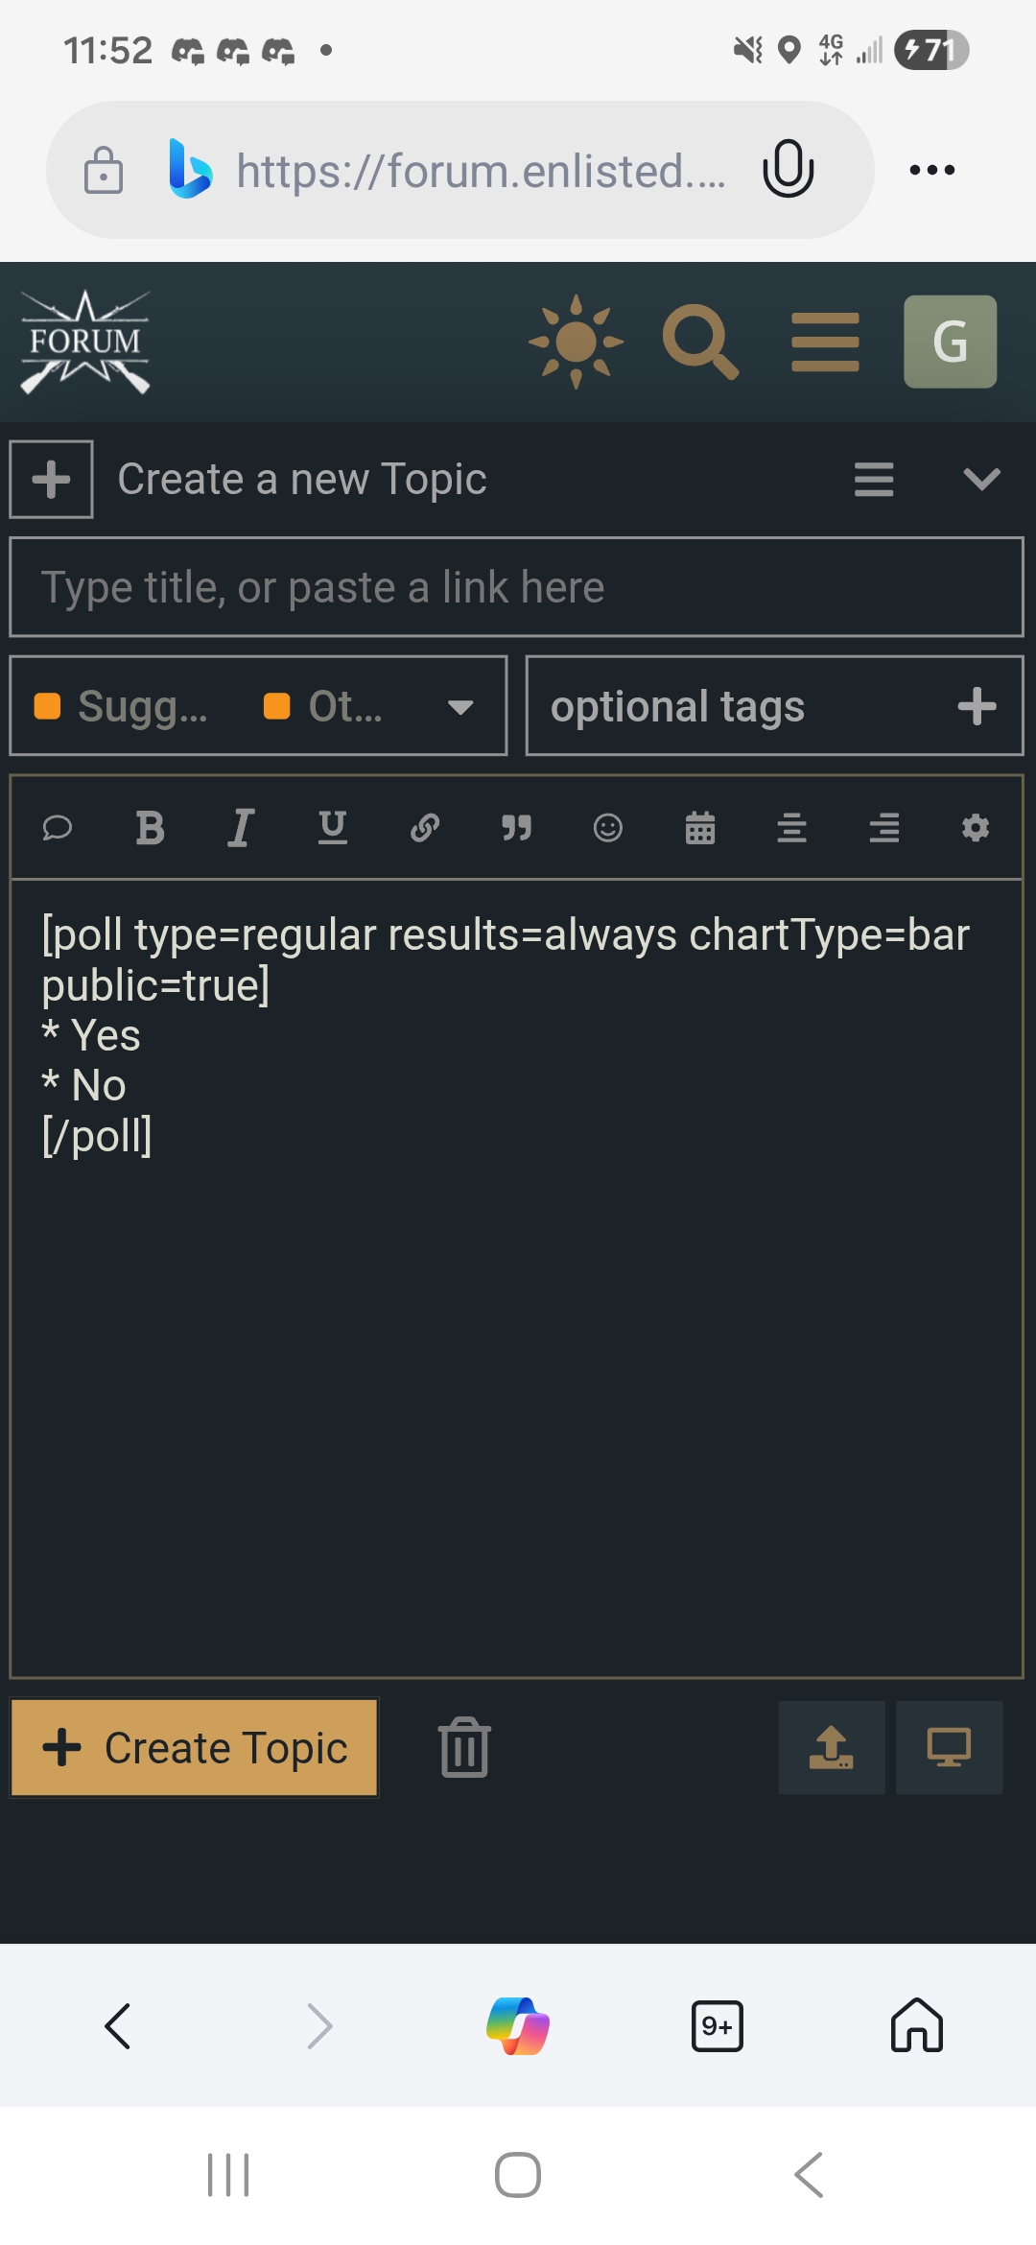Insert a hyperlink with the link icon

[425, 828]
